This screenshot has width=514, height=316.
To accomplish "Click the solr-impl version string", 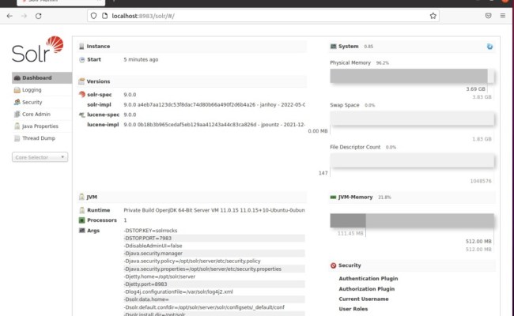I will 214,105.
